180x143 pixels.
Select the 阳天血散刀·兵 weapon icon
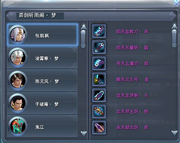click(x=99, y=31)
